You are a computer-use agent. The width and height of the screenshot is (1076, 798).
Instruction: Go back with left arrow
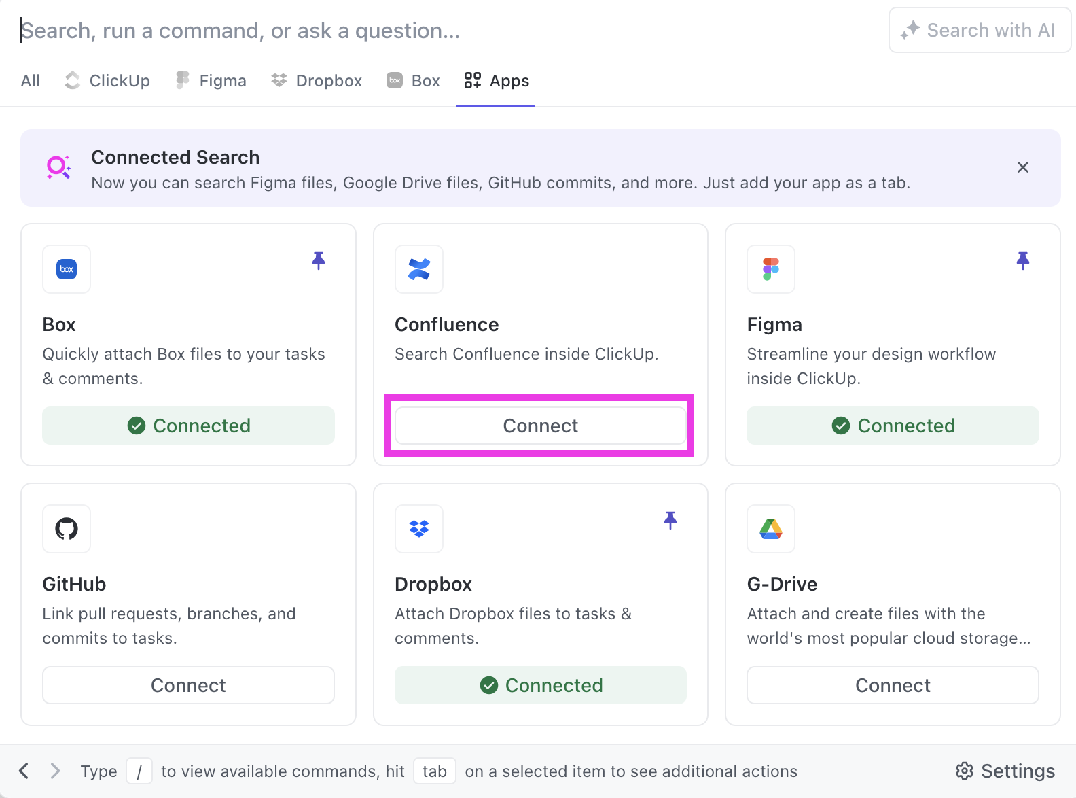[24, 771]
